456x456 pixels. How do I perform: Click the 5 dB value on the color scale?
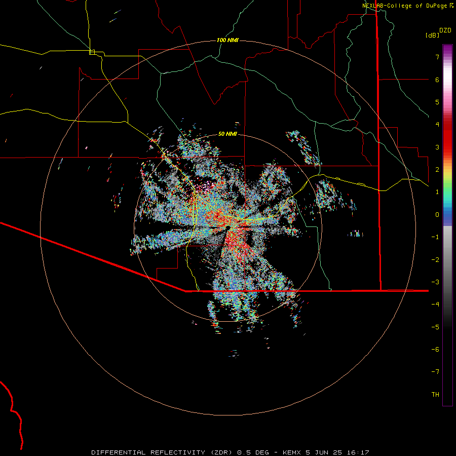coord(437,102)
